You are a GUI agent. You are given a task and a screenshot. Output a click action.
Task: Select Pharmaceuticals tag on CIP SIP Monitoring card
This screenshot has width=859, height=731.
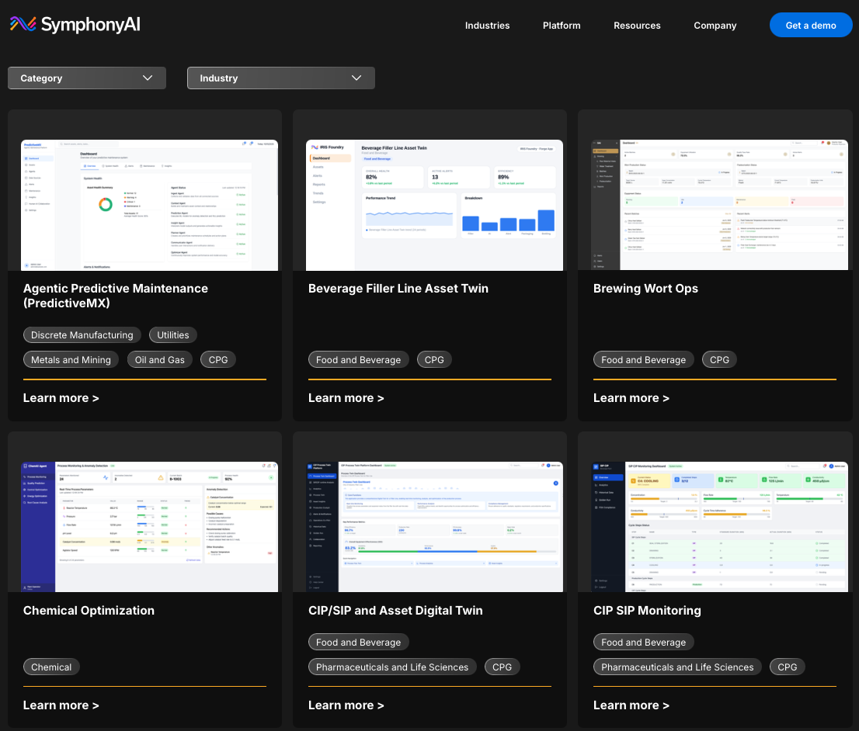click(x=678, y=667)
